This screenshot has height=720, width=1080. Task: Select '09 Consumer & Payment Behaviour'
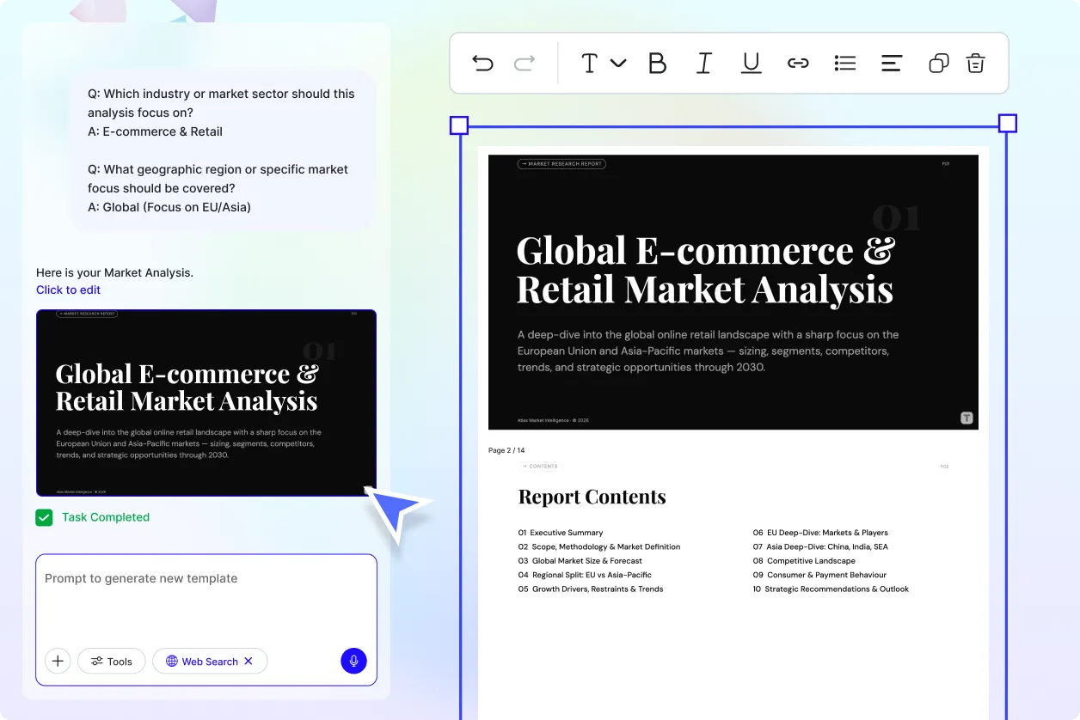(819, 575)
